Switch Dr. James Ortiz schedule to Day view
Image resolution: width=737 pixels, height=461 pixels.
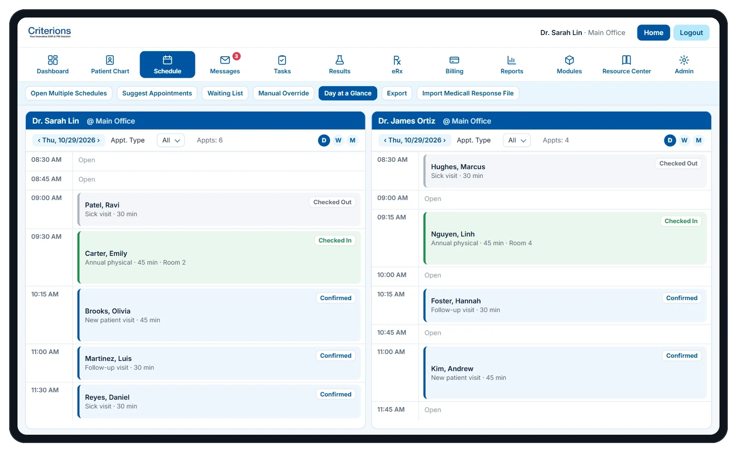click(670, 141)
